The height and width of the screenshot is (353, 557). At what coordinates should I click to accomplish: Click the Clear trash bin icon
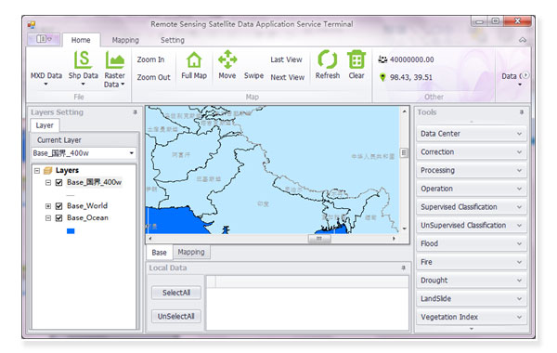[356, 59]
